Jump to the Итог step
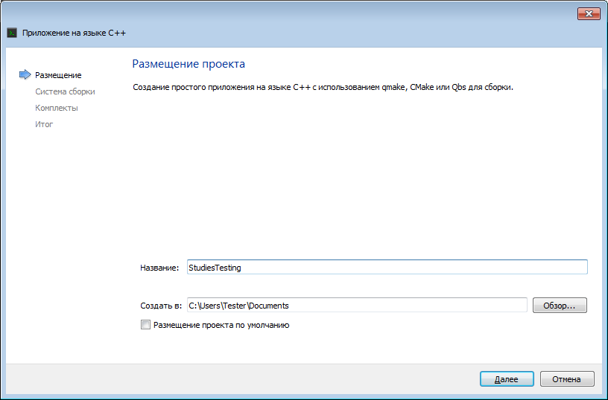The width and height of the screenshot is (608, 400). 44,124
